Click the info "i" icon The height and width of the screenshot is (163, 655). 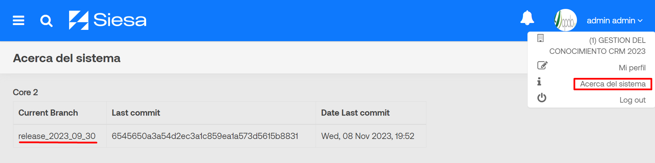click(539, 81)
